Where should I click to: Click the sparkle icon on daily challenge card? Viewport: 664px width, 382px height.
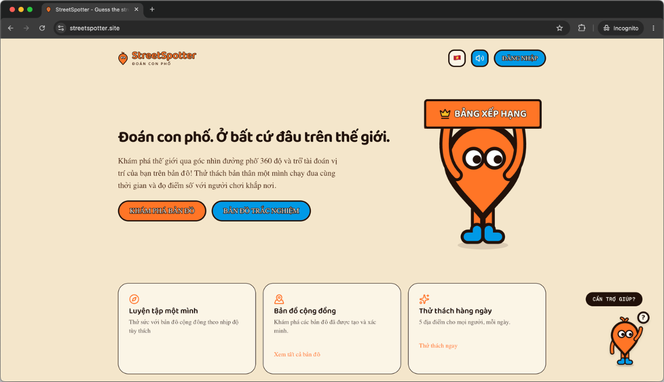(424, 299)
